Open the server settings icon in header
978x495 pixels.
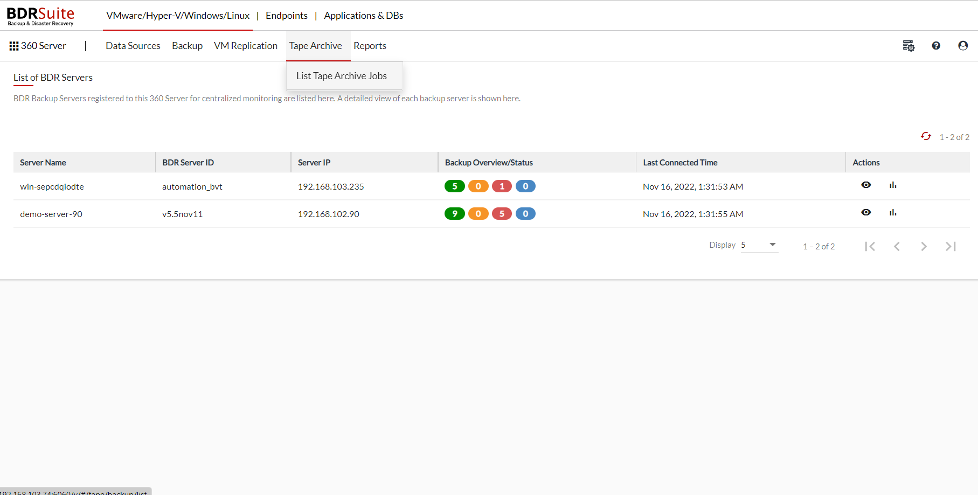[908, 46]
